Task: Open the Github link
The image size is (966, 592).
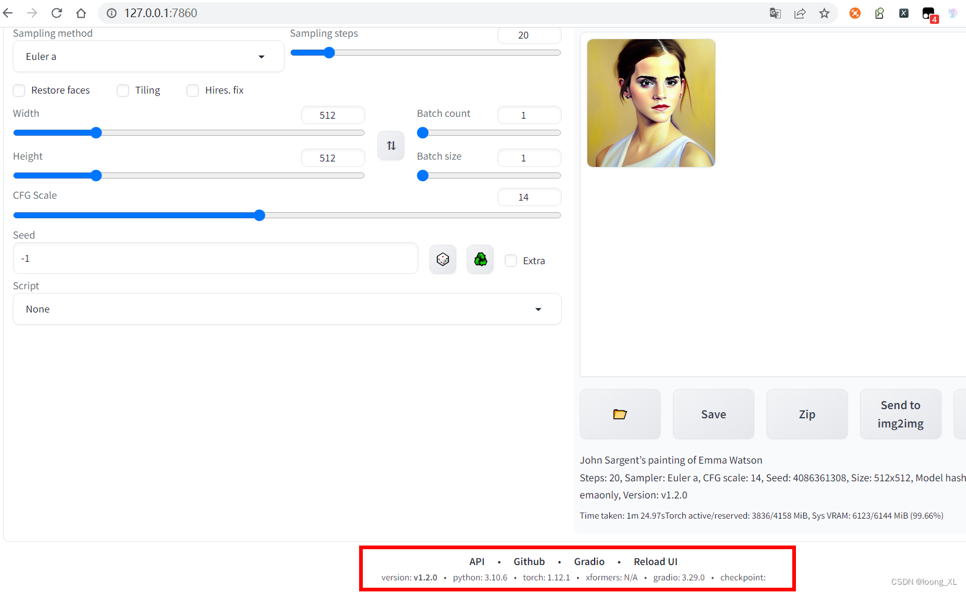Action: pyautogui.click(x=529, y=561)
